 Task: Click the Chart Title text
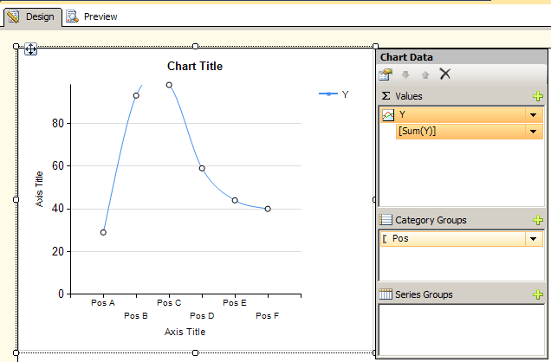[195, 66]
